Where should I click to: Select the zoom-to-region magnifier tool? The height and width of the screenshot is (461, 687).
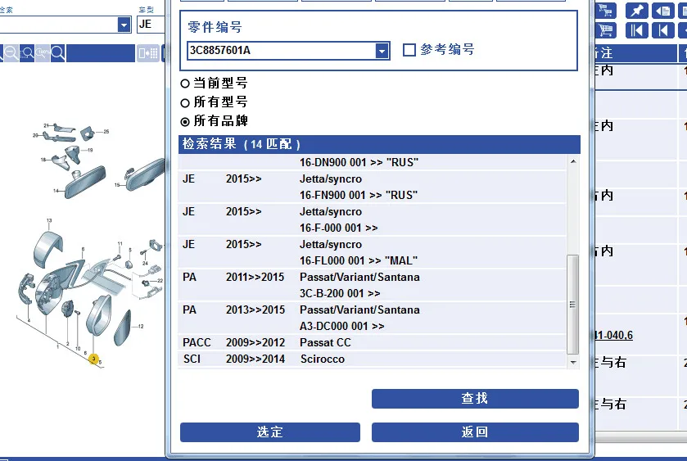click(x=27, y=53)
